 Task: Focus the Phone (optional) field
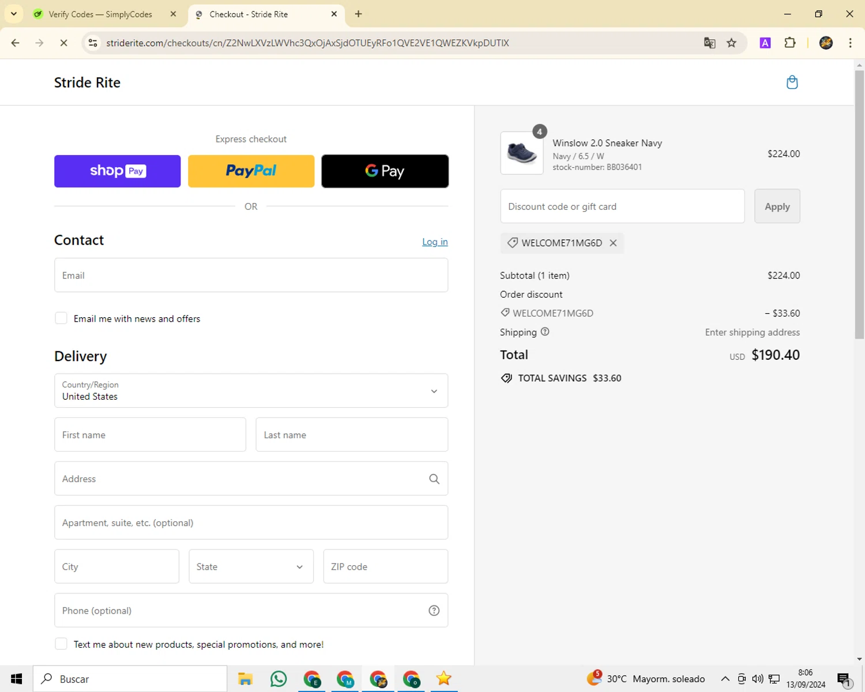coord(251,610)
